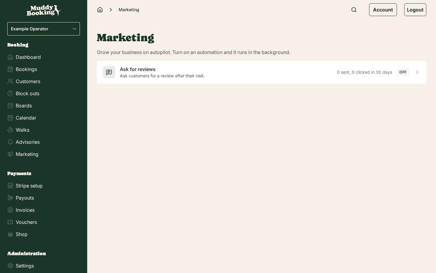Click the Account button
The width and height of the screenshot is (436, 273).
(x=383, y=10)
